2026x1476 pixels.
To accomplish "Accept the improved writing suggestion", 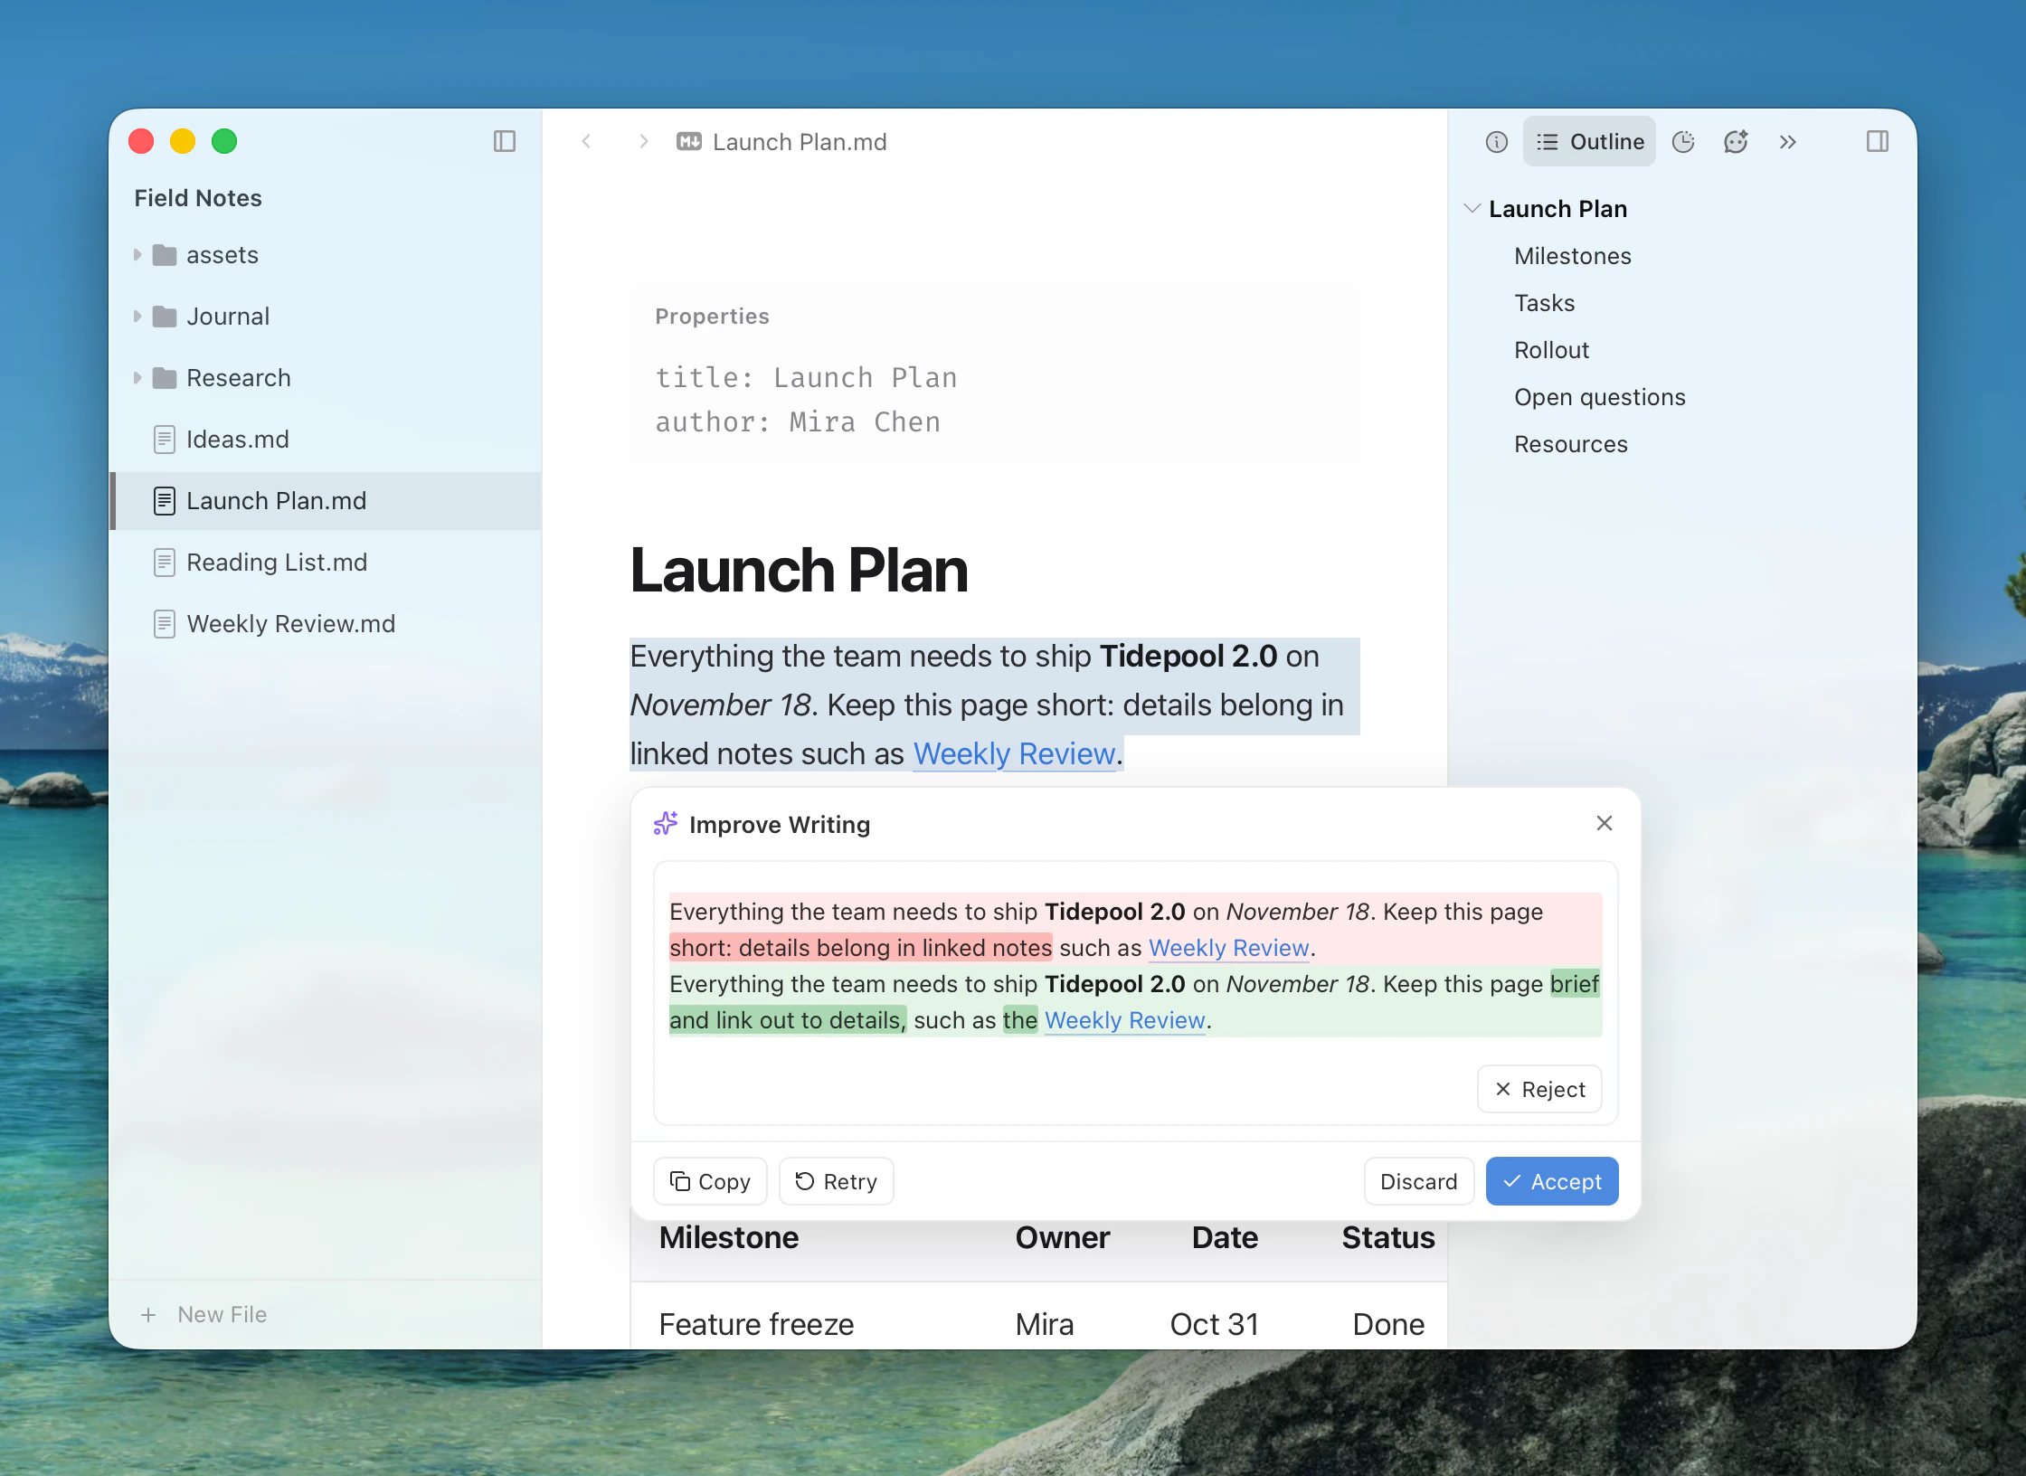I will [1552, 1181].
